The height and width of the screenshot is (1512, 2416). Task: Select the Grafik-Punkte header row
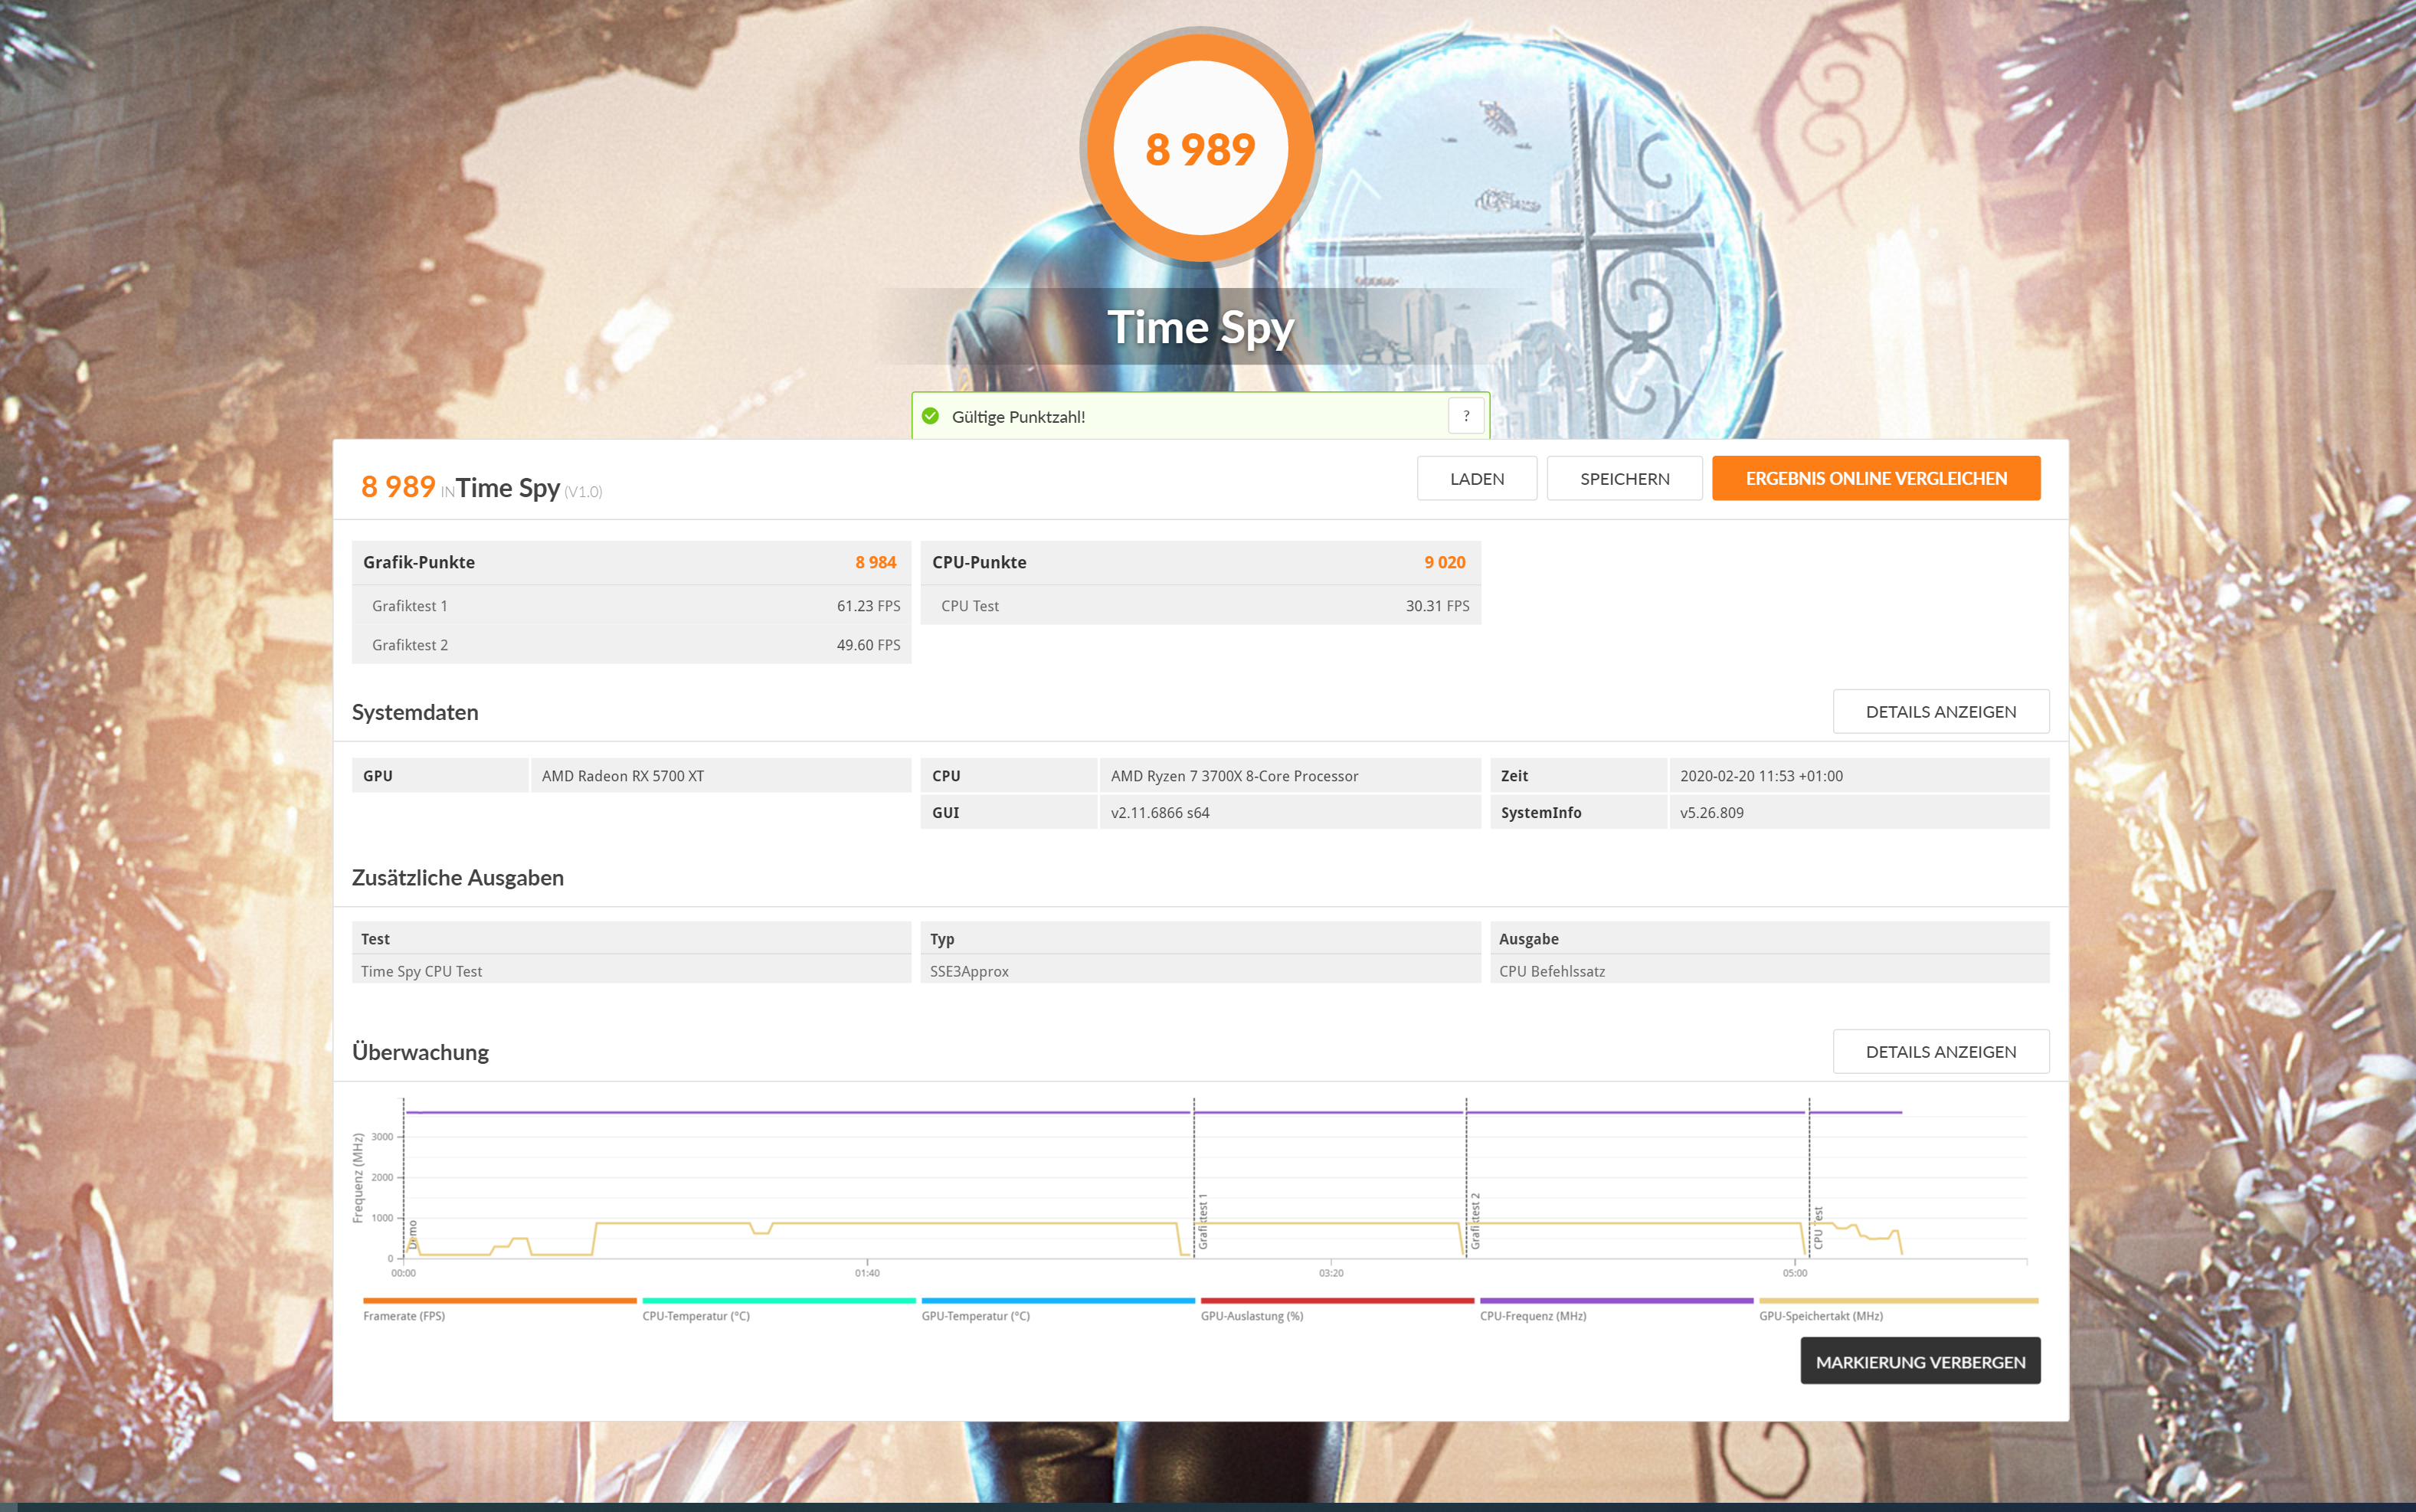tap(630, 562)
